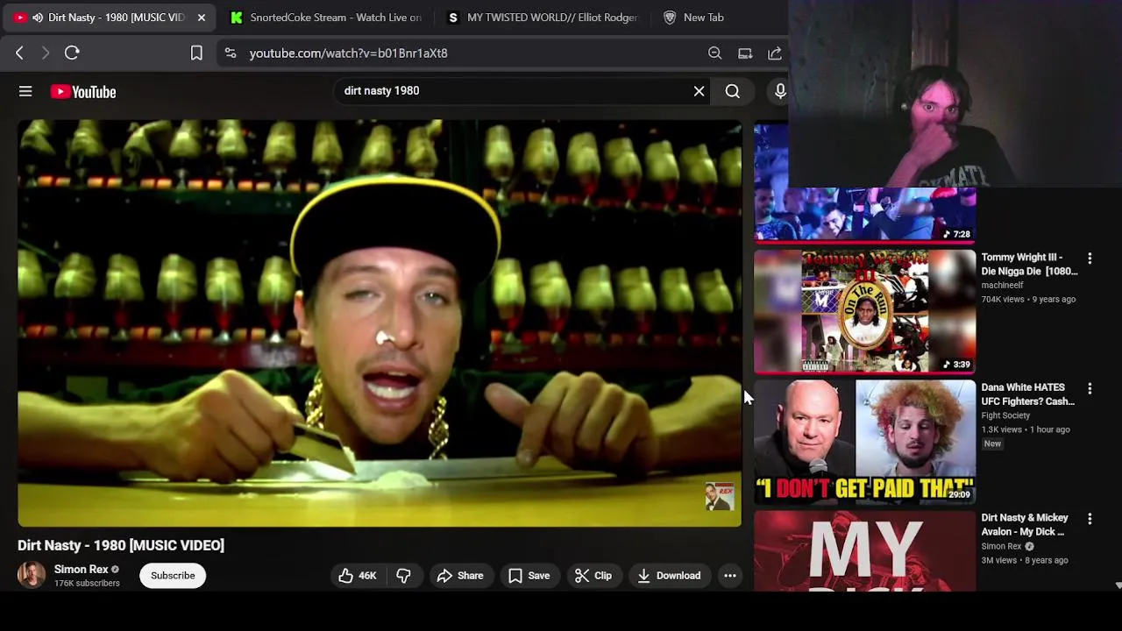
Task: Click the Share button under the video
Action: (x=460, y=576)
